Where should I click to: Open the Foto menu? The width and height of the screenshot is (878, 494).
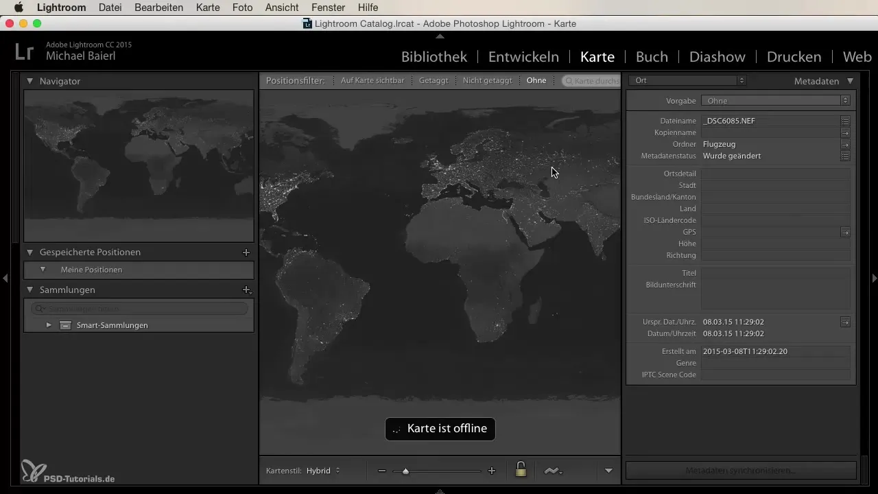tap(242, 8)
